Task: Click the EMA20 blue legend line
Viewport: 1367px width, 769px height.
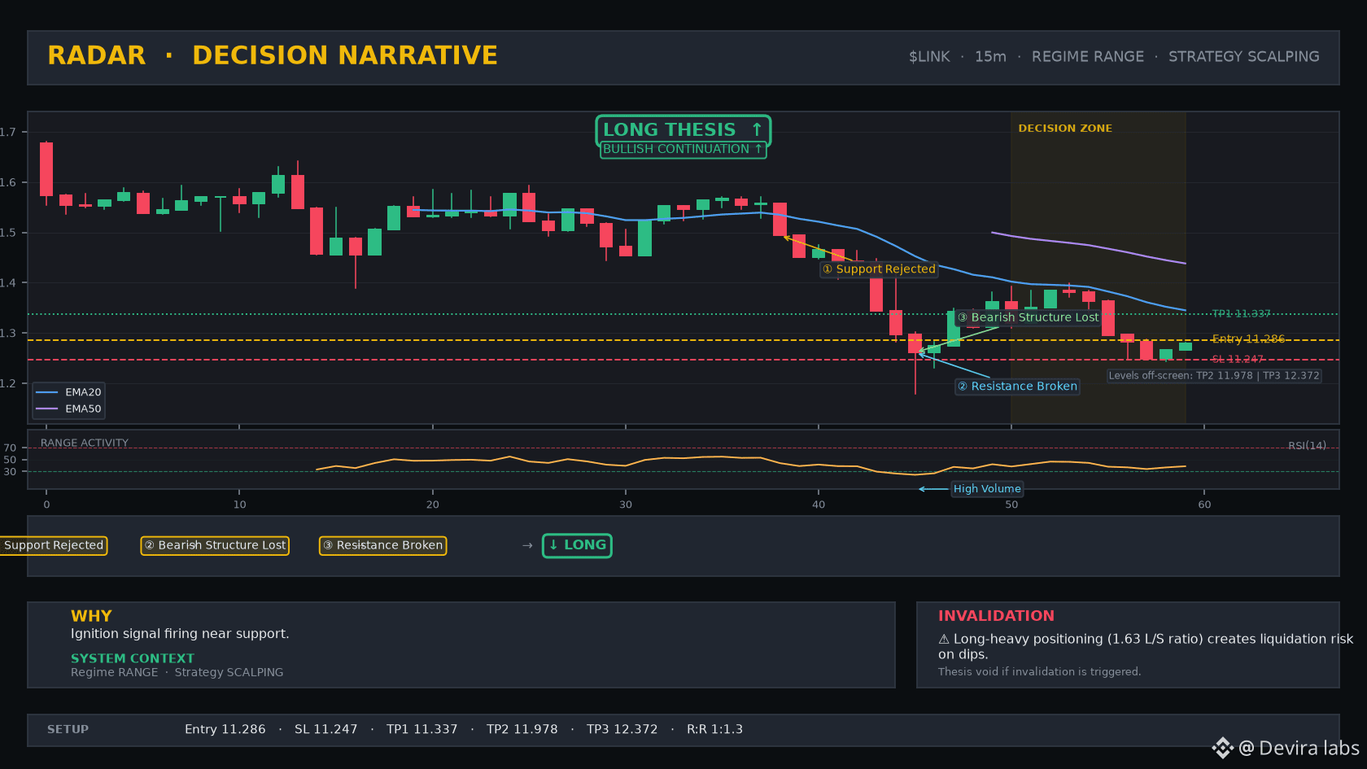Action: 47,392
